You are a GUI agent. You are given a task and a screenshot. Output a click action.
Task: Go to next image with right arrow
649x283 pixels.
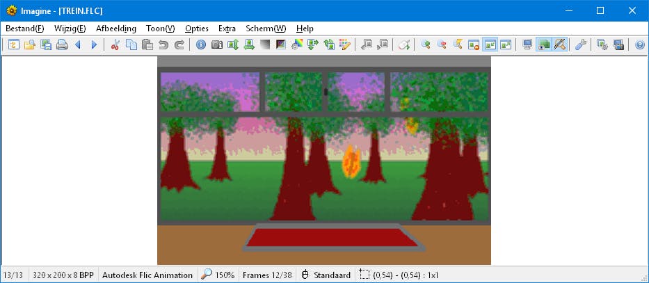94,45
